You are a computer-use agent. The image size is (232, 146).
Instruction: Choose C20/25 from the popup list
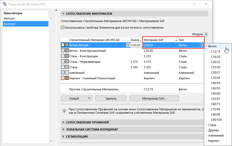[215, 62]
